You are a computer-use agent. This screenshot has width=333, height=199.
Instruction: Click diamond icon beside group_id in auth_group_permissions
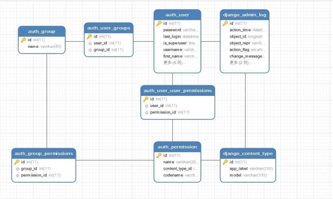17,169
